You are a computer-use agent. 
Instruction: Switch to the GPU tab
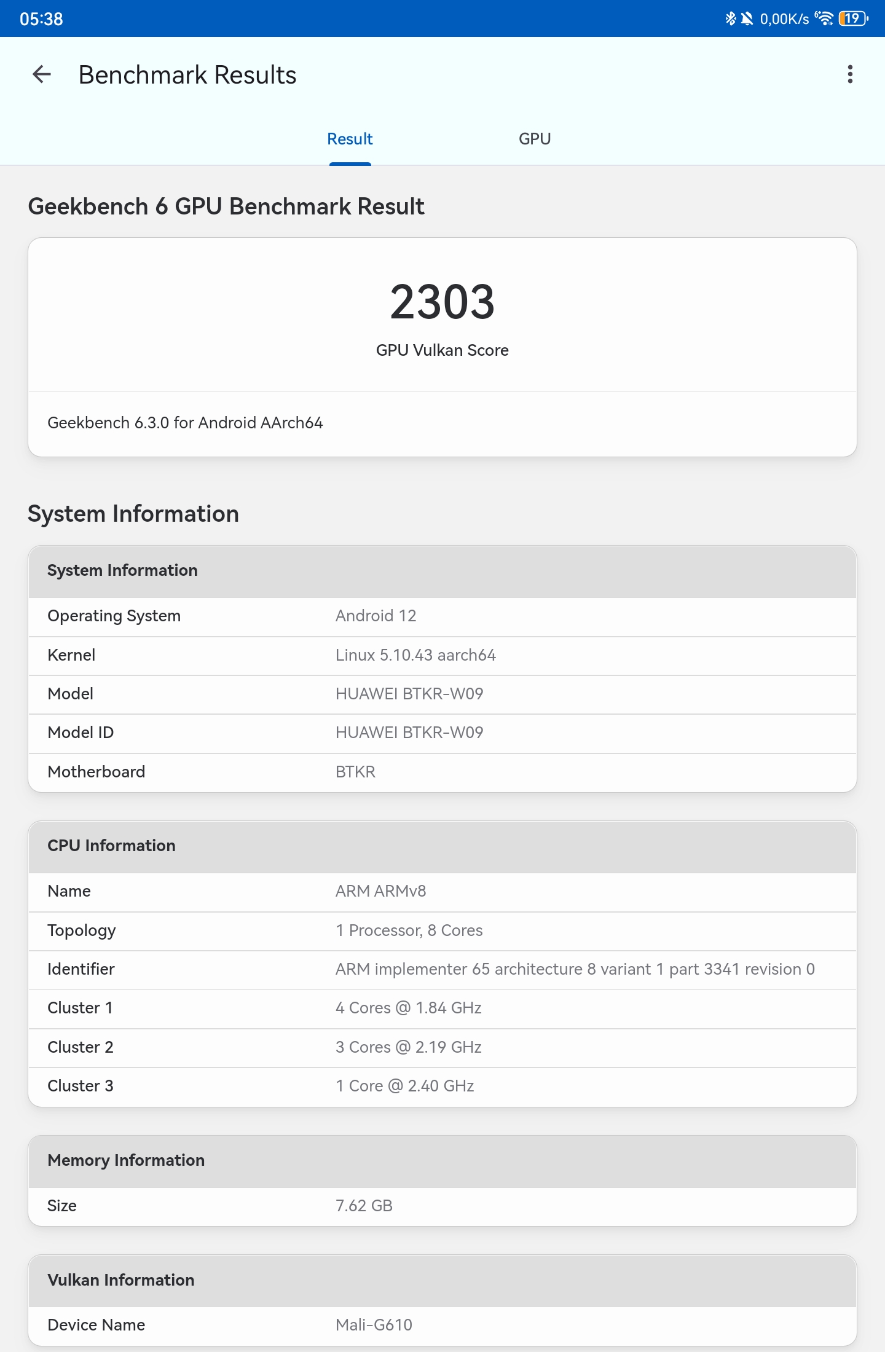pyautogui.click(x=535, y=139)
